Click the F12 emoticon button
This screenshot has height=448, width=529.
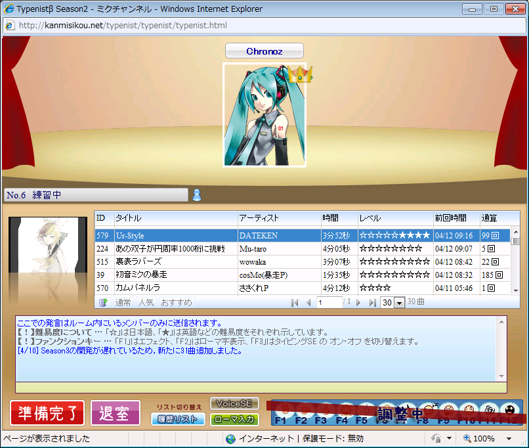click(x=509, y=413)
